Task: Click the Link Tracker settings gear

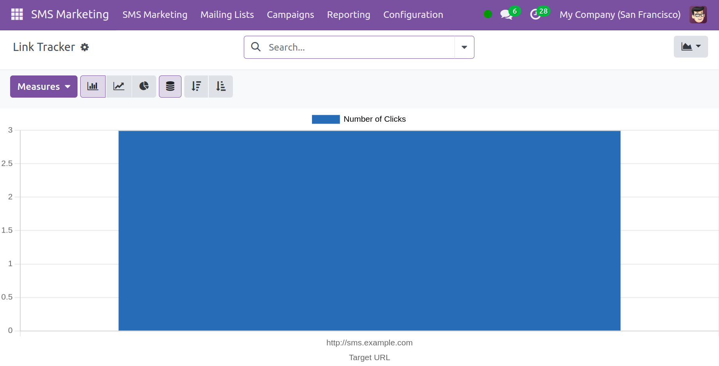Action: 85,47
